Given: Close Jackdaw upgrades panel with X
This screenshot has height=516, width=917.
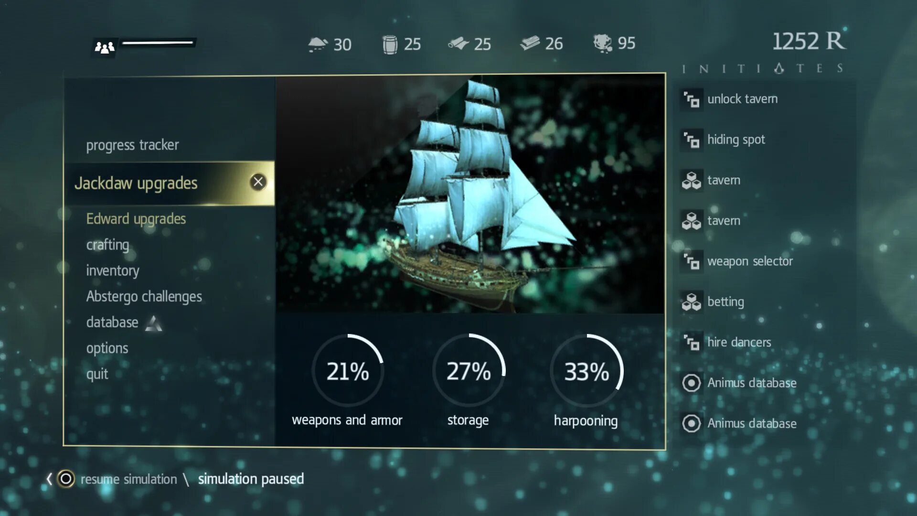Looking at the screenshot, I should 259,182.
